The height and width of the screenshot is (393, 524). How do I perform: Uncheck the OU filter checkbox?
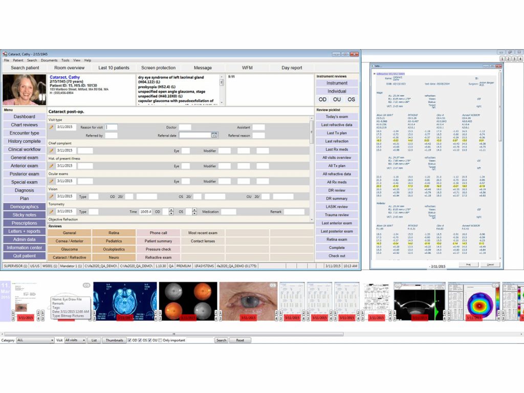tap(150, 340)
